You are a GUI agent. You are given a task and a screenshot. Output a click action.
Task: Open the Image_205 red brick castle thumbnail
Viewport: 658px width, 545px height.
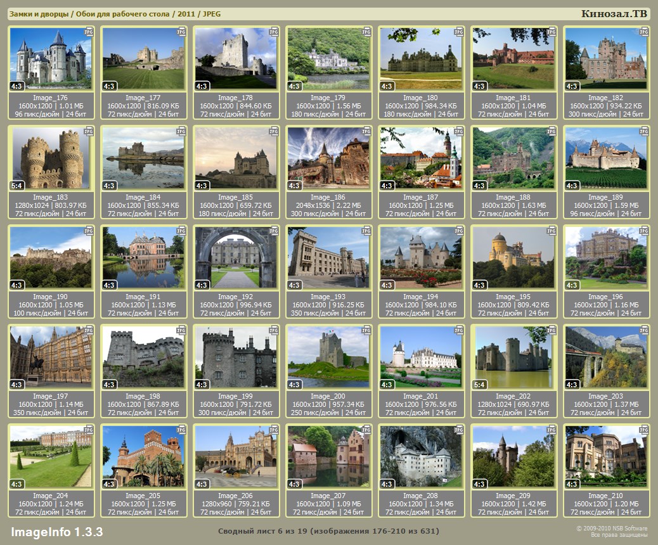click(143, 456)
